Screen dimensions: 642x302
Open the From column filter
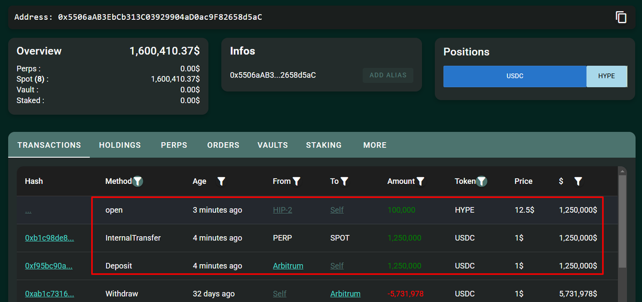point(296,181)
